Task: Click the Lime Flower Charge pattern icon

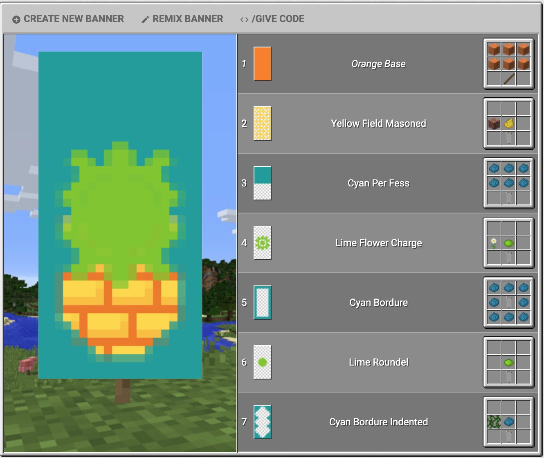Action: (x=263, y=243)
